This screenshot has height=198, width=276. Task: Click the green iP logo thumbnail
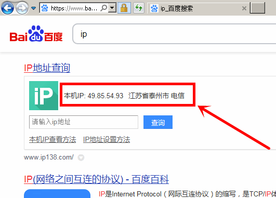[44, 96]
